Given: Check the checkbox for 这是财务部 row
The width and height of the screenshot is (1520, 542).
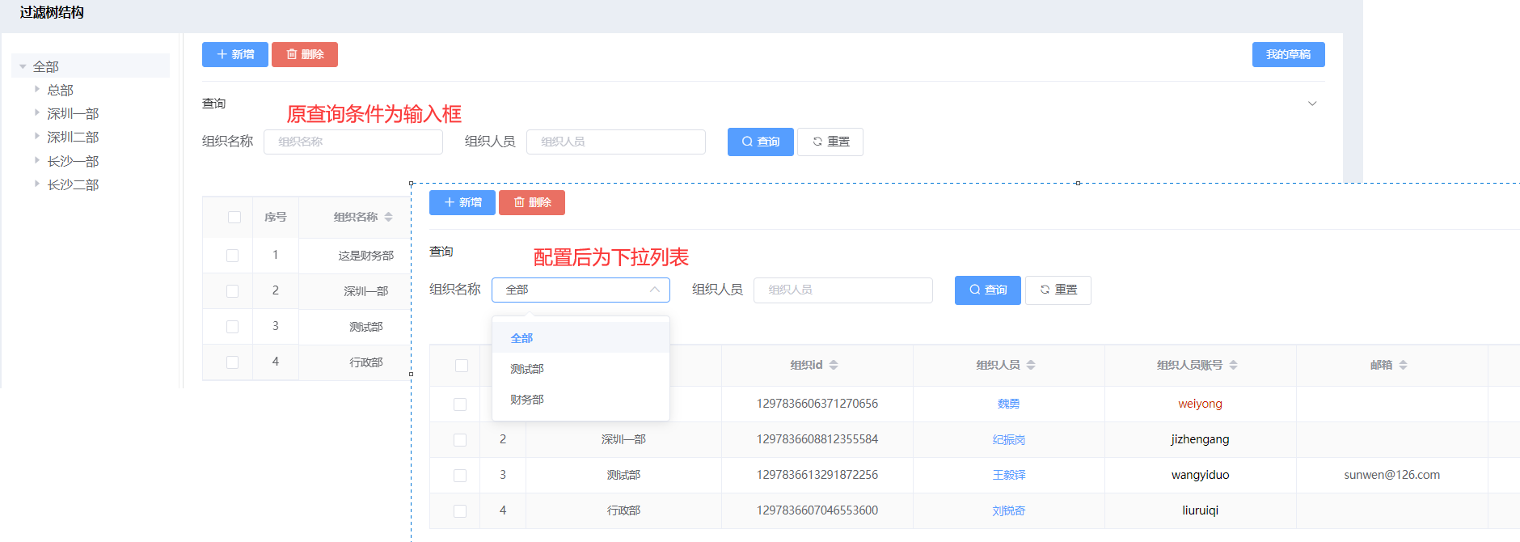Looking at the screenshot, I should coord(233,256).
